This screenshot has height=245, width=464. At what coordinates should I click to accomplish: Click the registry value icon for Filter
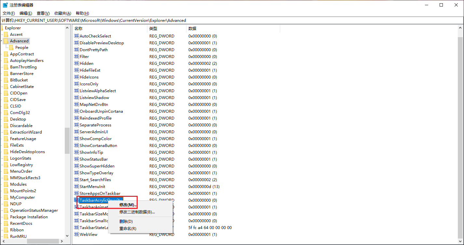click(x=76, y=57)
